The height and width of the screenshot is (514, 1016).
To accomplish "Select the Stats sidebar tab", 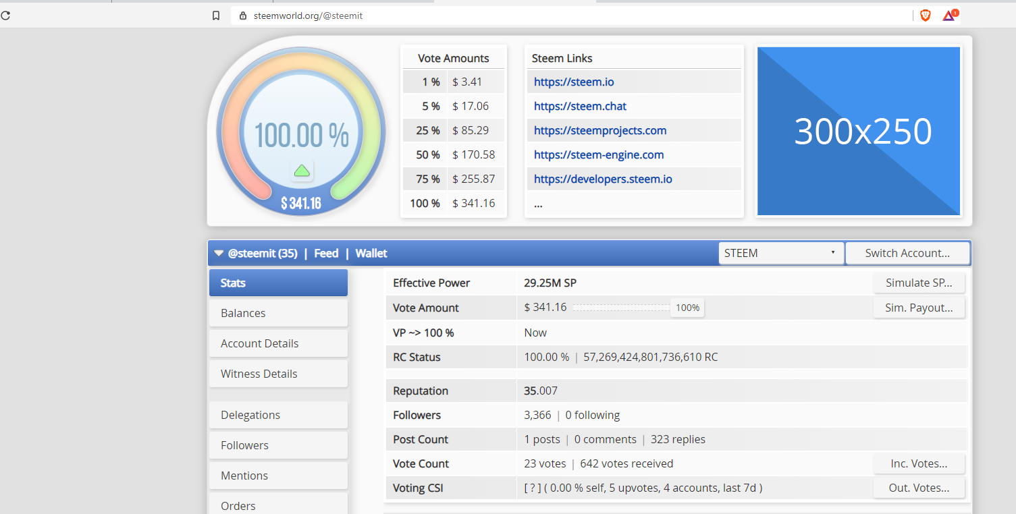I will coord(278,283).
